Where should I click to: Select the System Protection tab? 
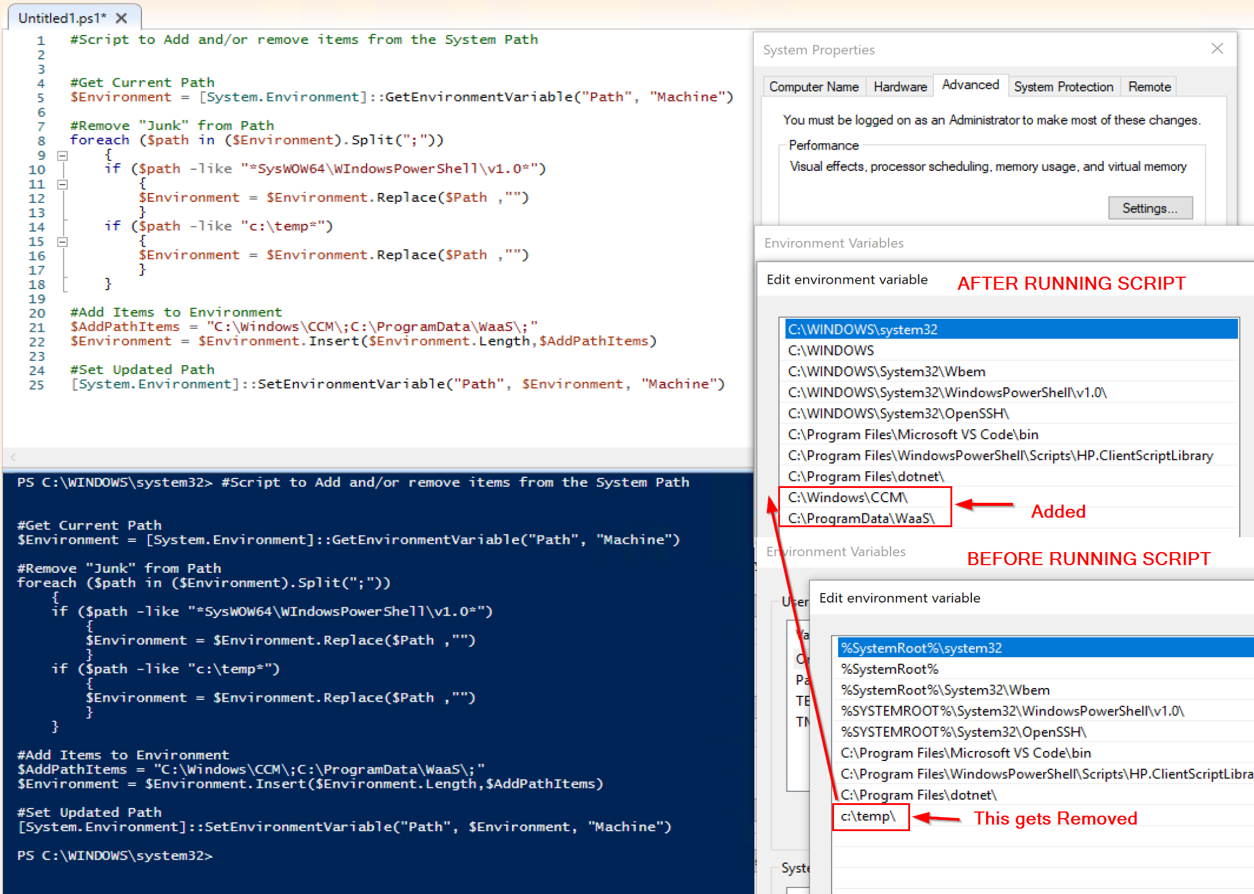coord(1063,86)
